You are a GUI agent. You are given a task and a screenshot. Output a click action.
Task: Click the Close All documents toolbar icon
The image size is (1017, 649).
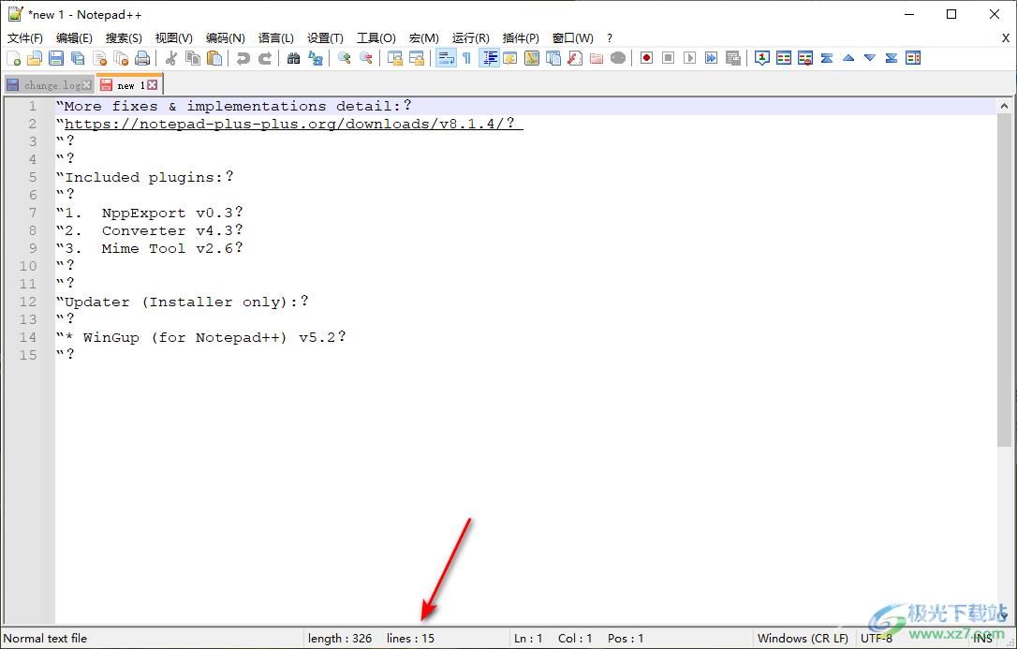click(121, 58)
